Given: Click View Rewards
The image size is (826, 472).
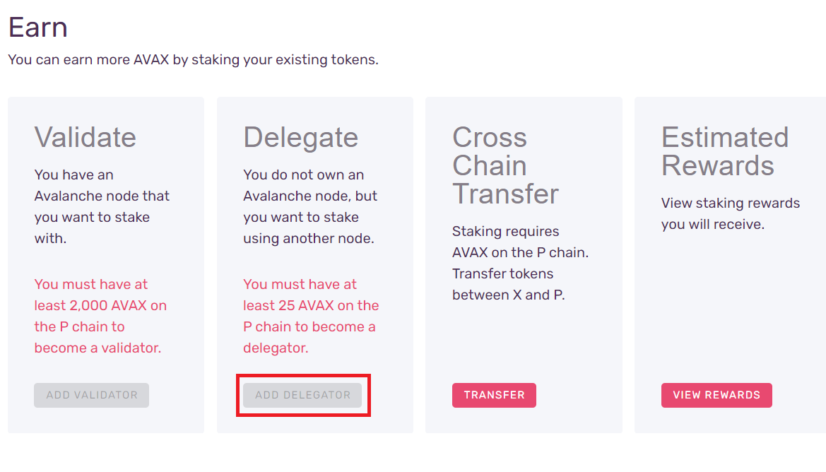Looking at the screenshot, I should 716,395.
